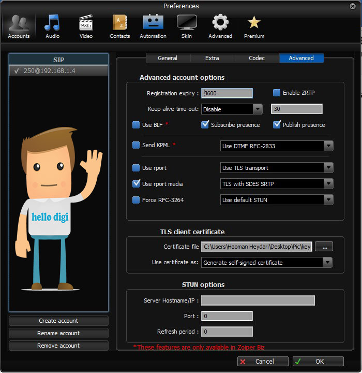Image resolution: width=362 pixels, height=373 pixels.
Task: Close the Preferences window
Action: (x=353, y=6)
